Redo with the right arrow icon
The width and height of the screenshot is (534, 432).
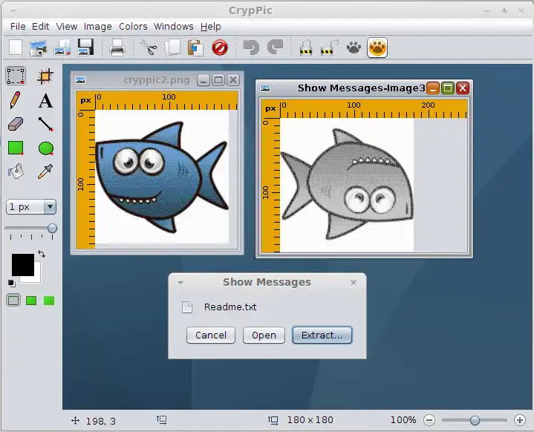coord(275,48)
